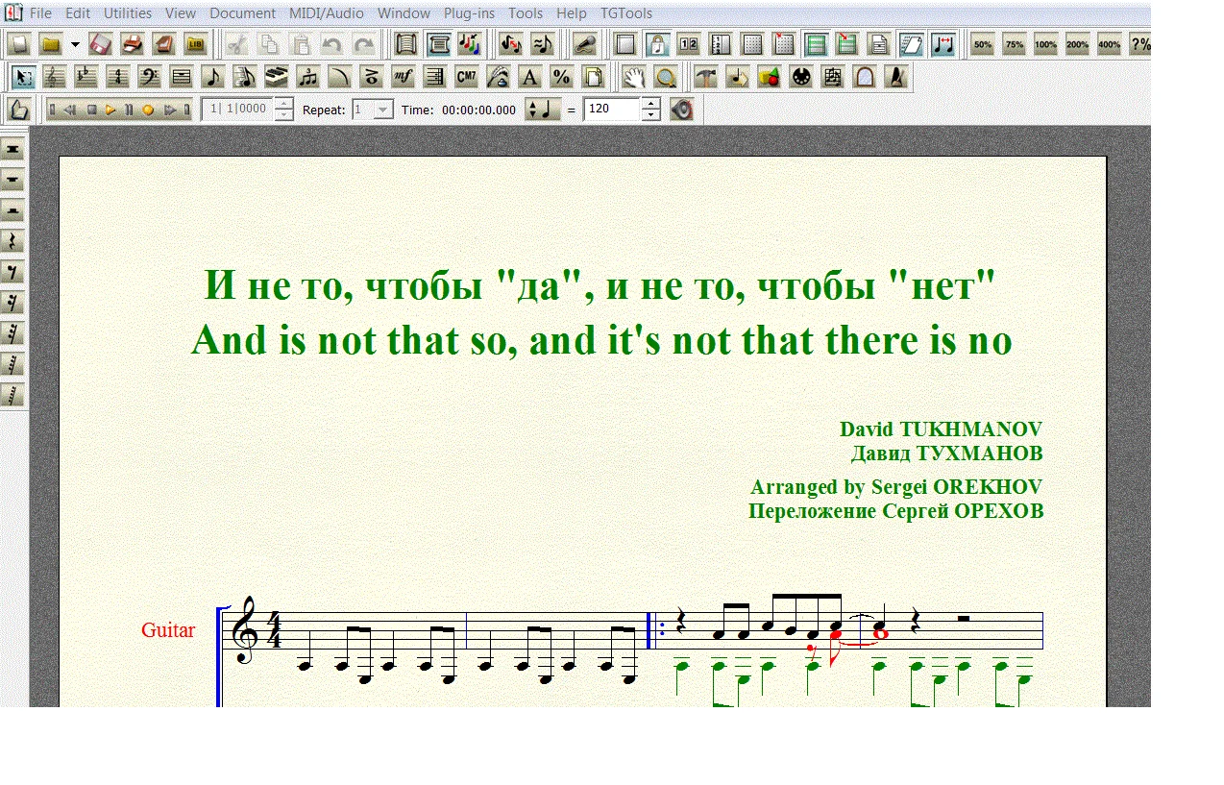Click the tempo input field showing 120
This screenshot has height=785, width=1224.
[612, 110]
